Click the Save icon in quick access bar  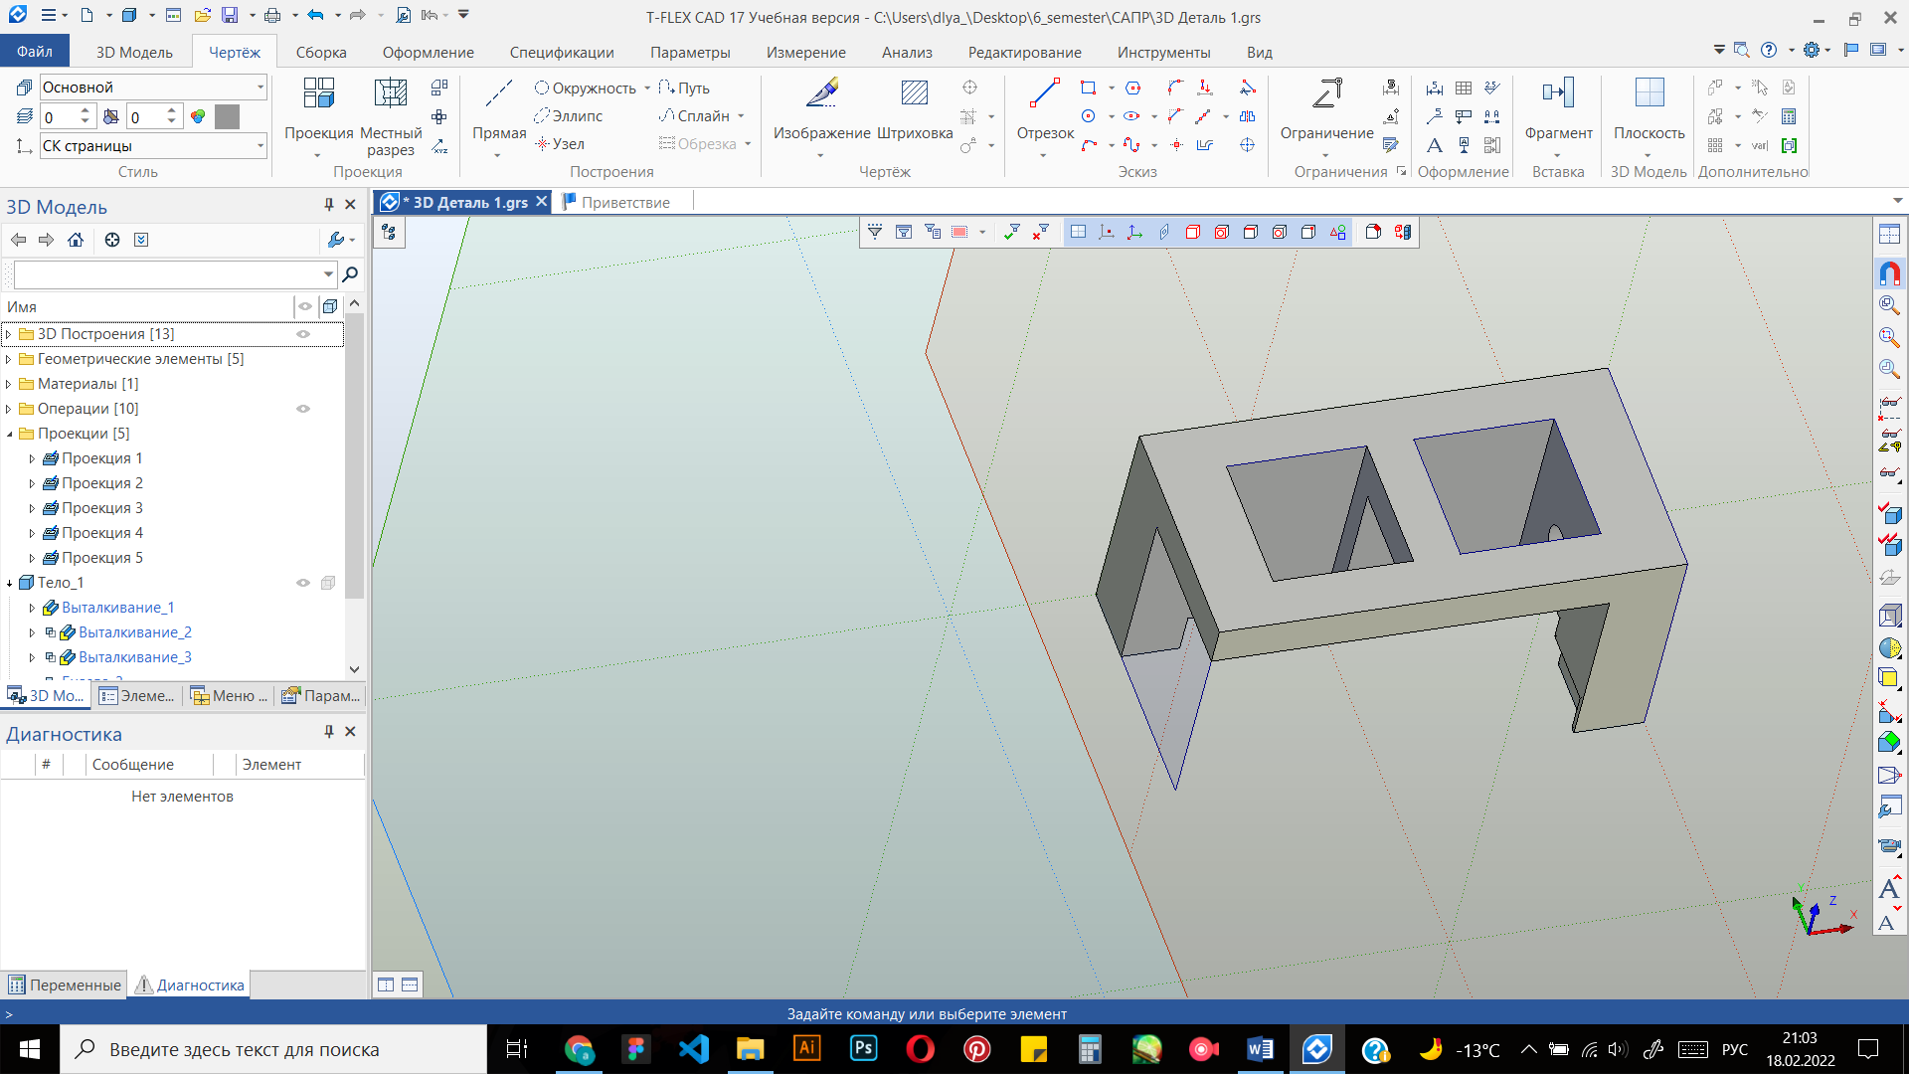click(x=230, y=16)
